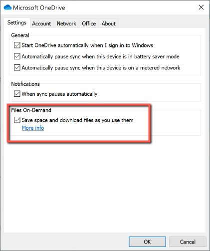Open the More info link
This screenshot has width=210, height=251.
pyautogui.click(x=33, y=128)
